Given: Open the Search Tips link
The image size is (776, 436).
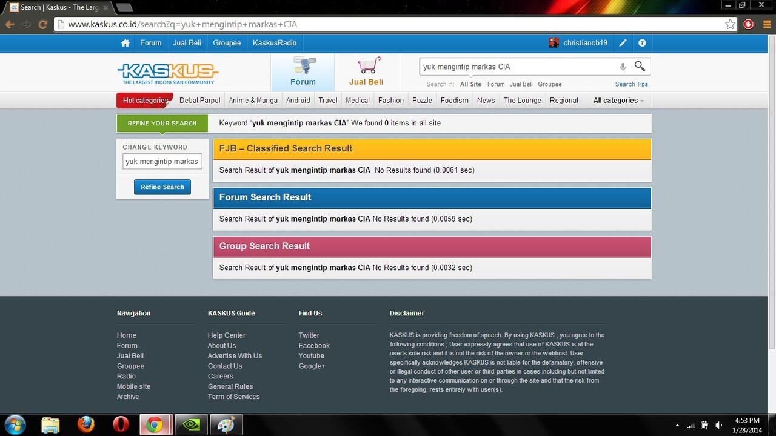Looking at the screenshot, I should point(632,84).
